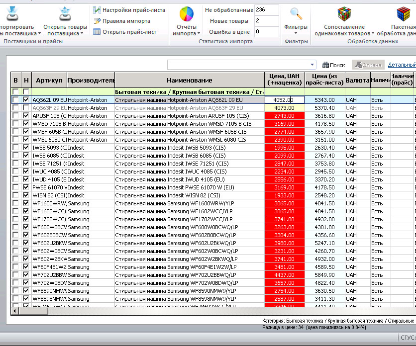Open the batch data processing cube icon
This screenshot has height=346, width=416.
coord(403,14)
